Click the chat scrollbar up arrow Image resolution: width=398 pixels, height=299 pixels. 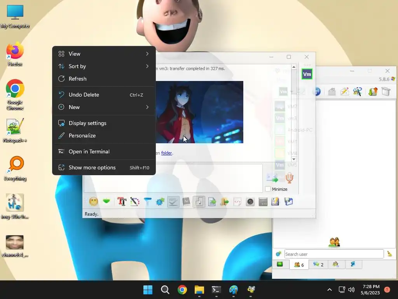294,67
